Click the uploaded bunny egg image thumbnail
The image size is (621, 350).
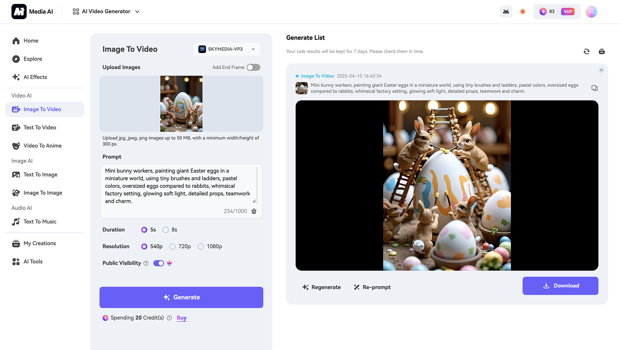tap(181, 104)
